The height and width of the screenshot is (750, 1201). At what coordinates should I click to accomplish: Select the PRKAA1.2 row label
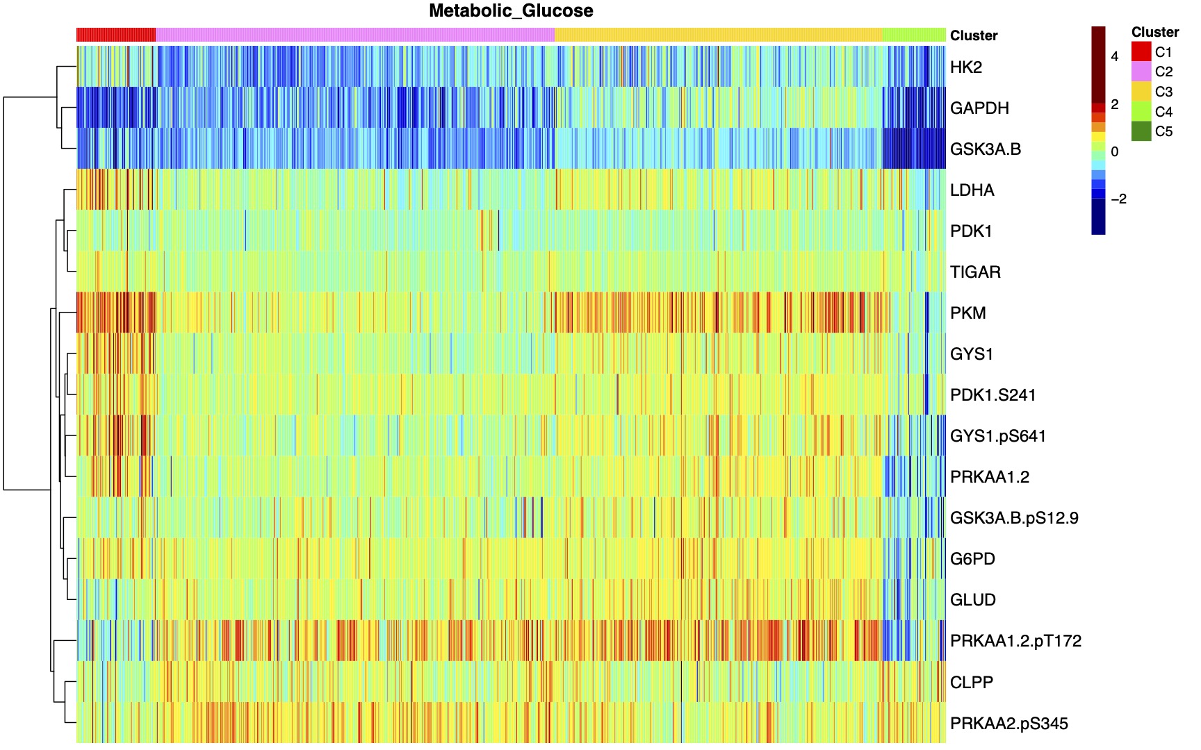point(990,477)
